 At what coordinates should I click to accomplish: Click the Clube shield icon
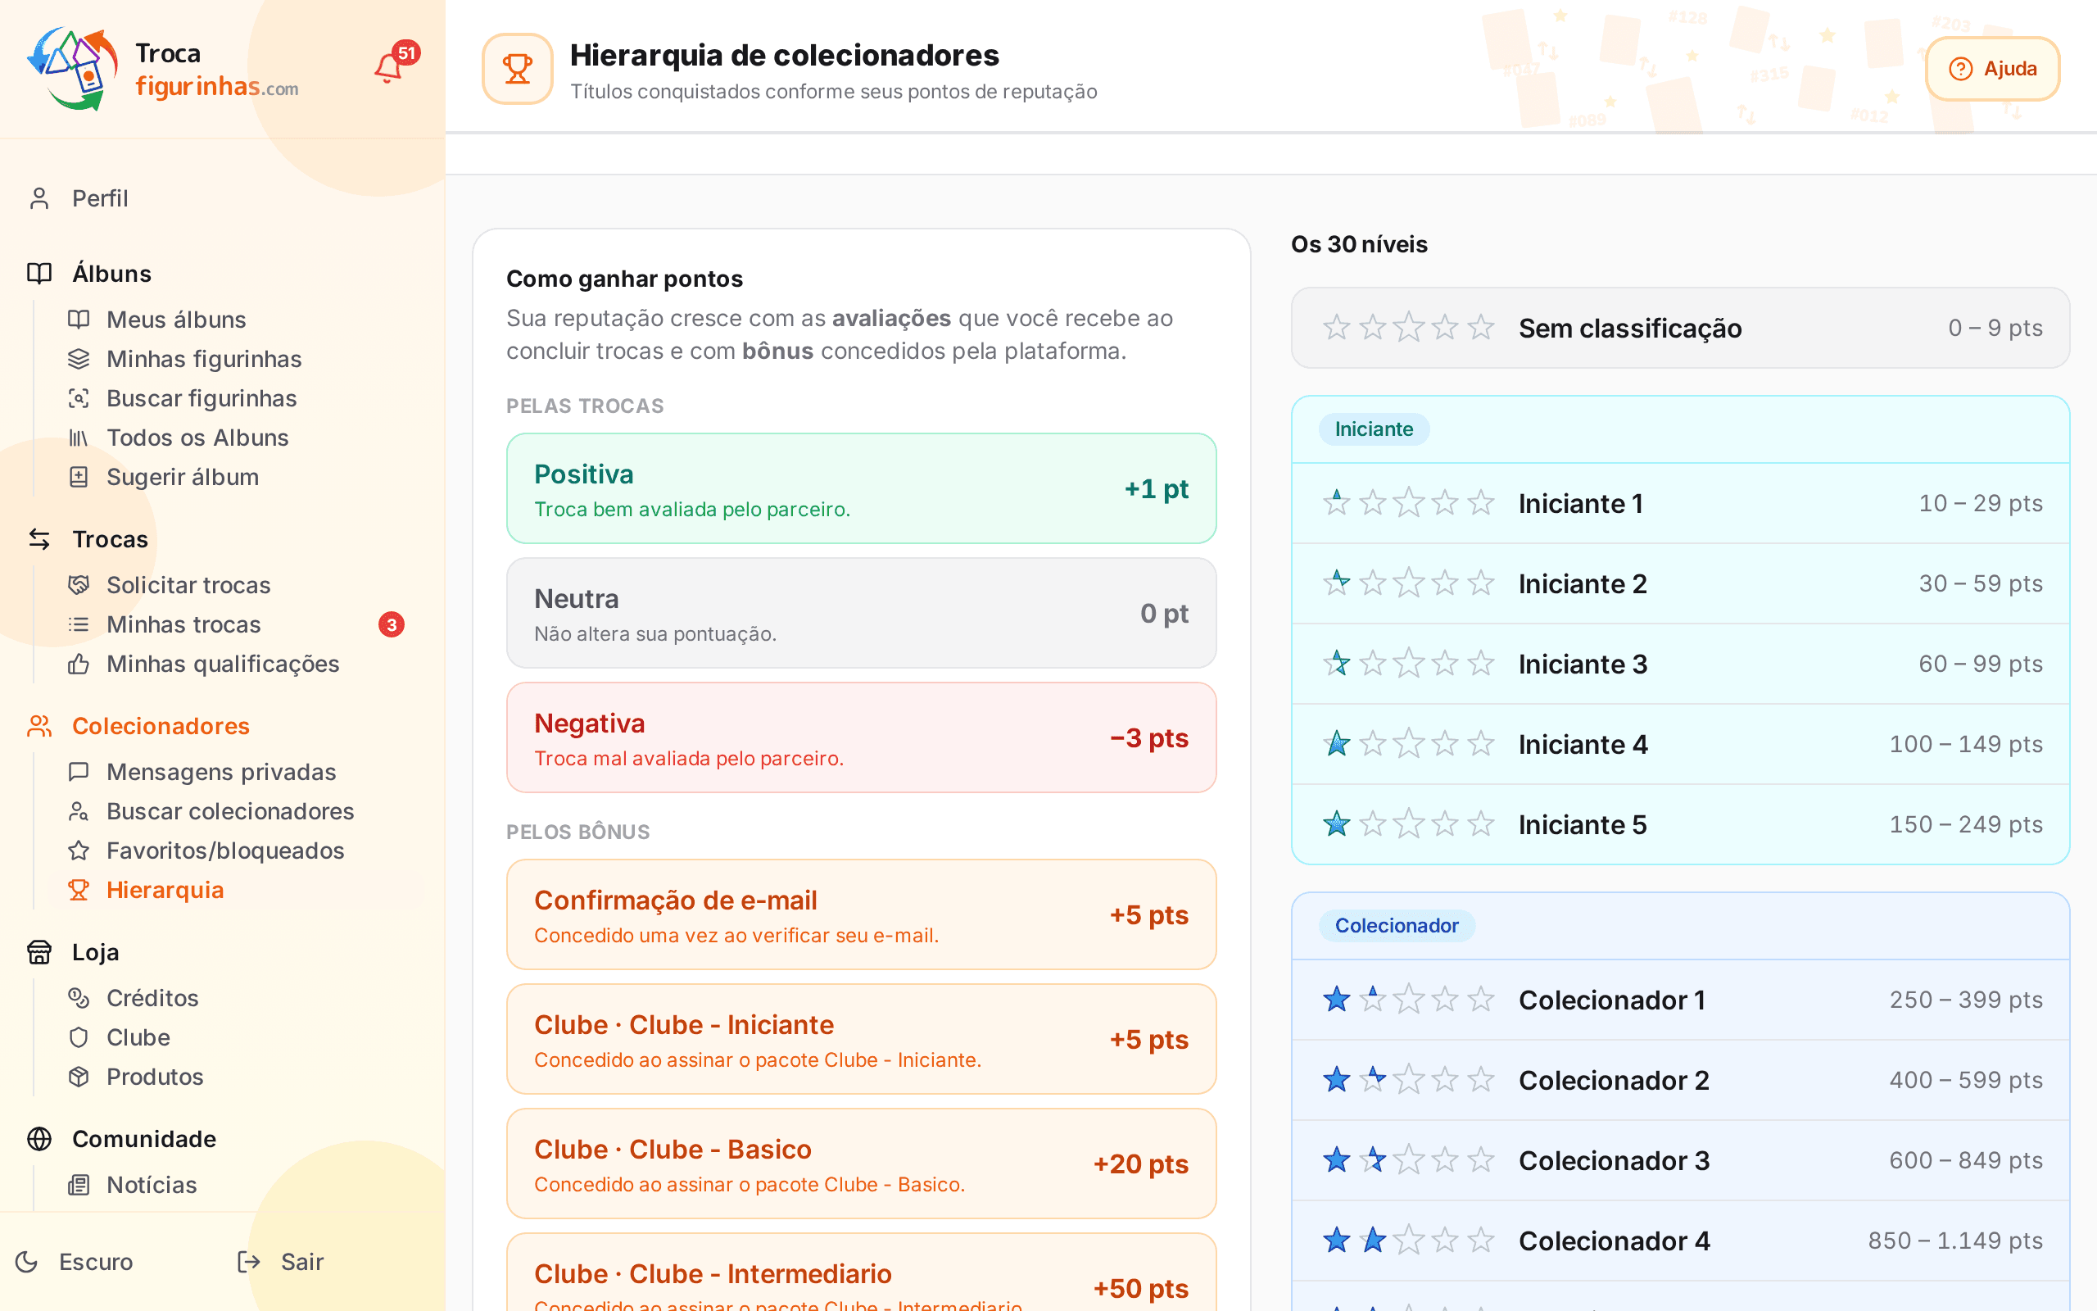point(79,1038)
